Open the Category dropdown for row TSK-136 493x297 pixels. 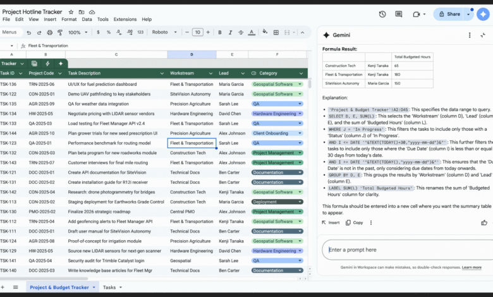point(300,84)
